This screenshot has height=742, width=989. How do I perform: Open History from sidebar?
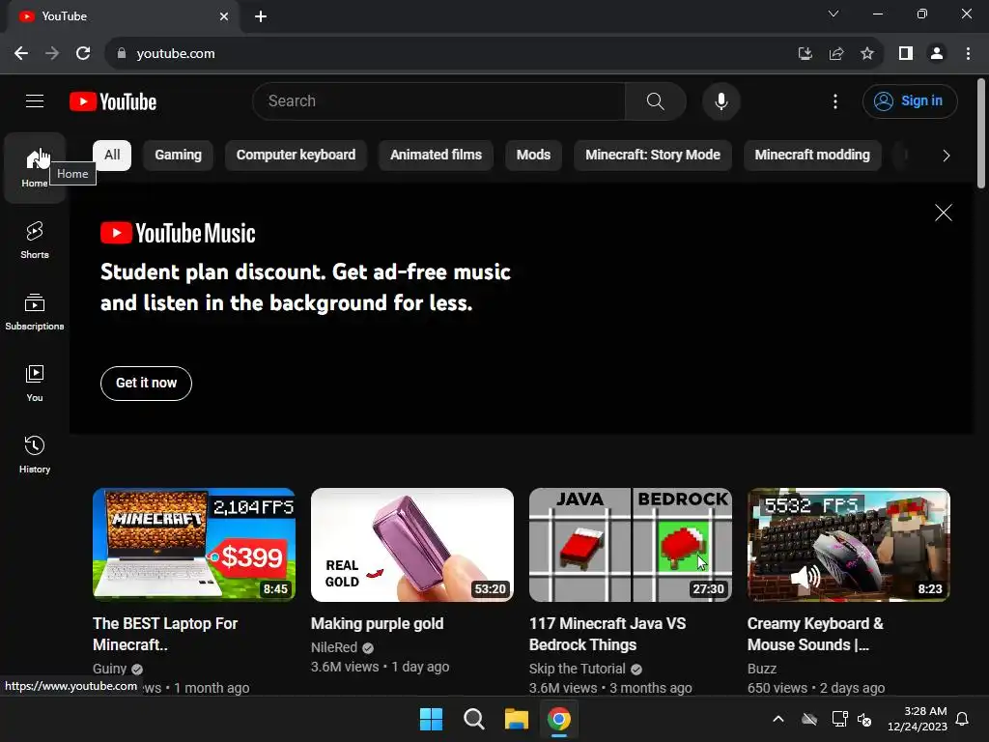pos(35,454)
